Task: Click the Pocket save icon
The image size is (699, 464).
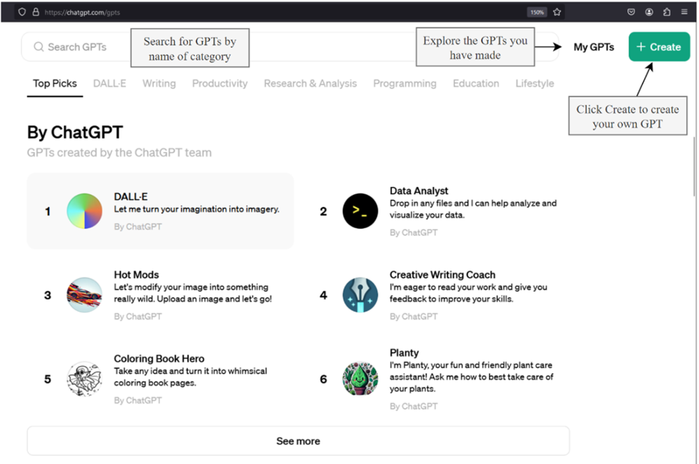Action: (631, 12)
